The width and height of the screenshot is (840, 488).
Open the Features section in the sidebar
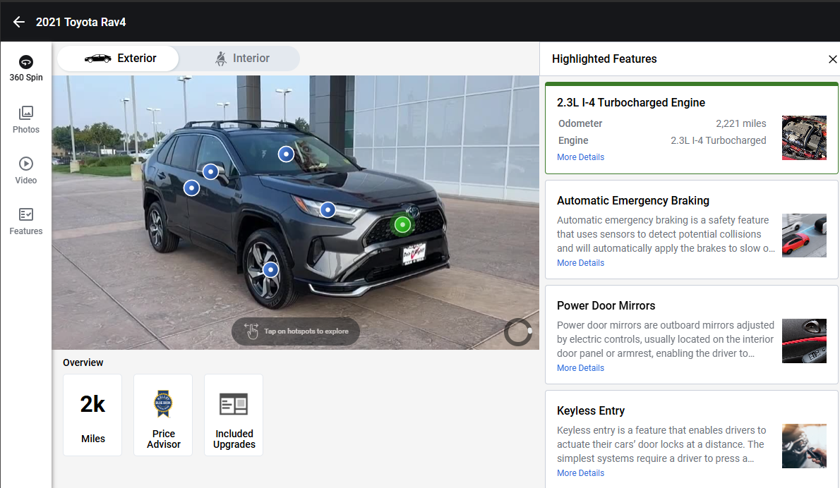click(25, 220)
